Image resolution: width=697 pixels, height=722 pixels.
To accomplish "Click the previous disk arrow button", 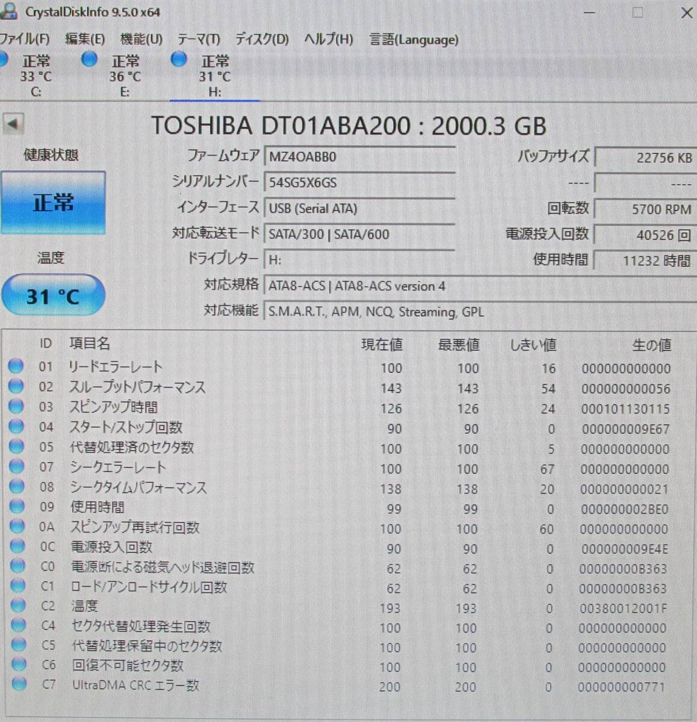I will click(x=13, y=124).
